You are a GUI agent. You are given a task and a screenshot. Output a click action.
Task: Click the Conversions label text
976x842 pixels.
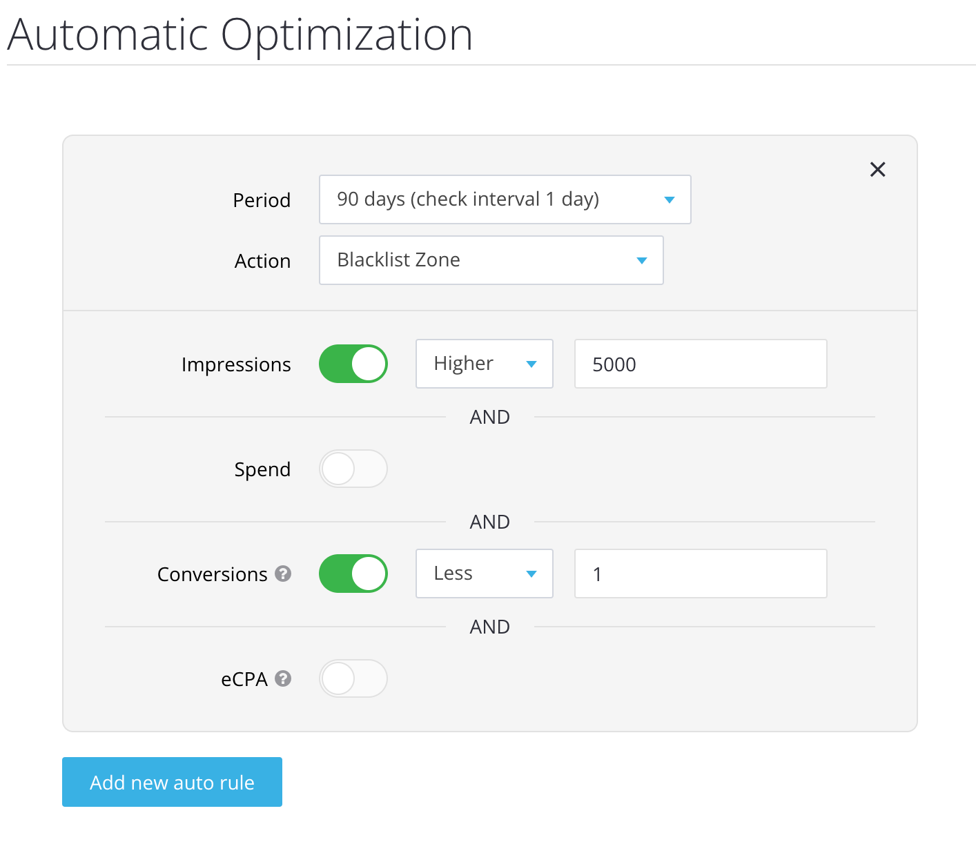click(x=212, y=574)
